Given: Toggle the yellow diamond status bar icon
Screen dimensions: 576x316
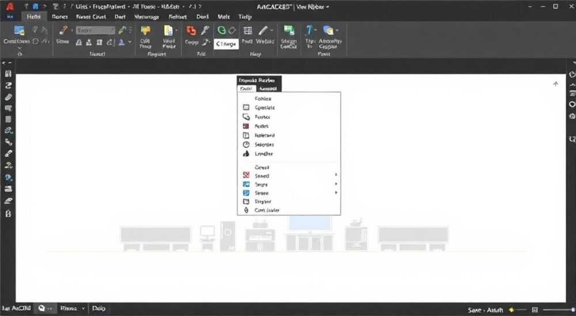Looking at the screenshot, I should tap(511, 310).
